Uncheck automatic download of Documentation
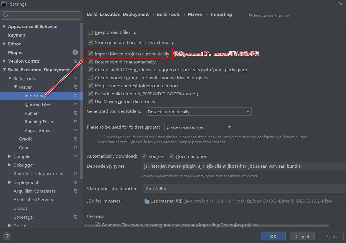346x243 pixels. coord(171,156)
